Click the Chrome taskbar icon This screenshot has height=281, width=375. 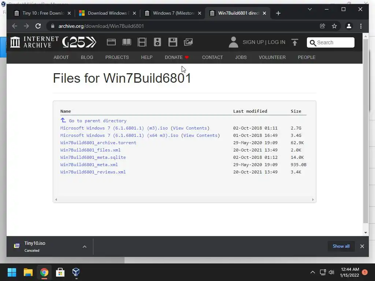click(x=44, y=272)
